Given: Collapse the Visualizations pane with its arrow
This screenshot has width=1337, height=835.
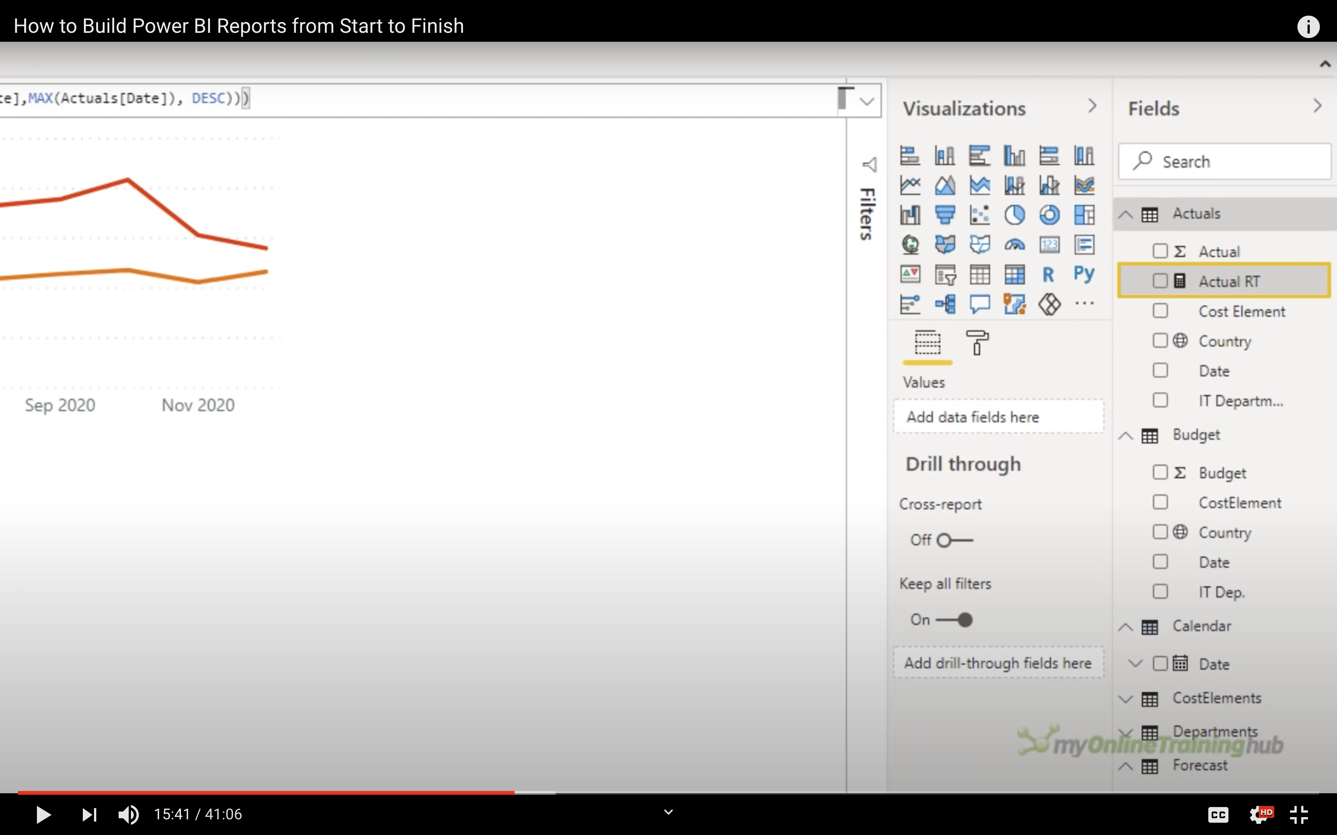Looking at the screenshot, I should click(x=1092, y=106).
